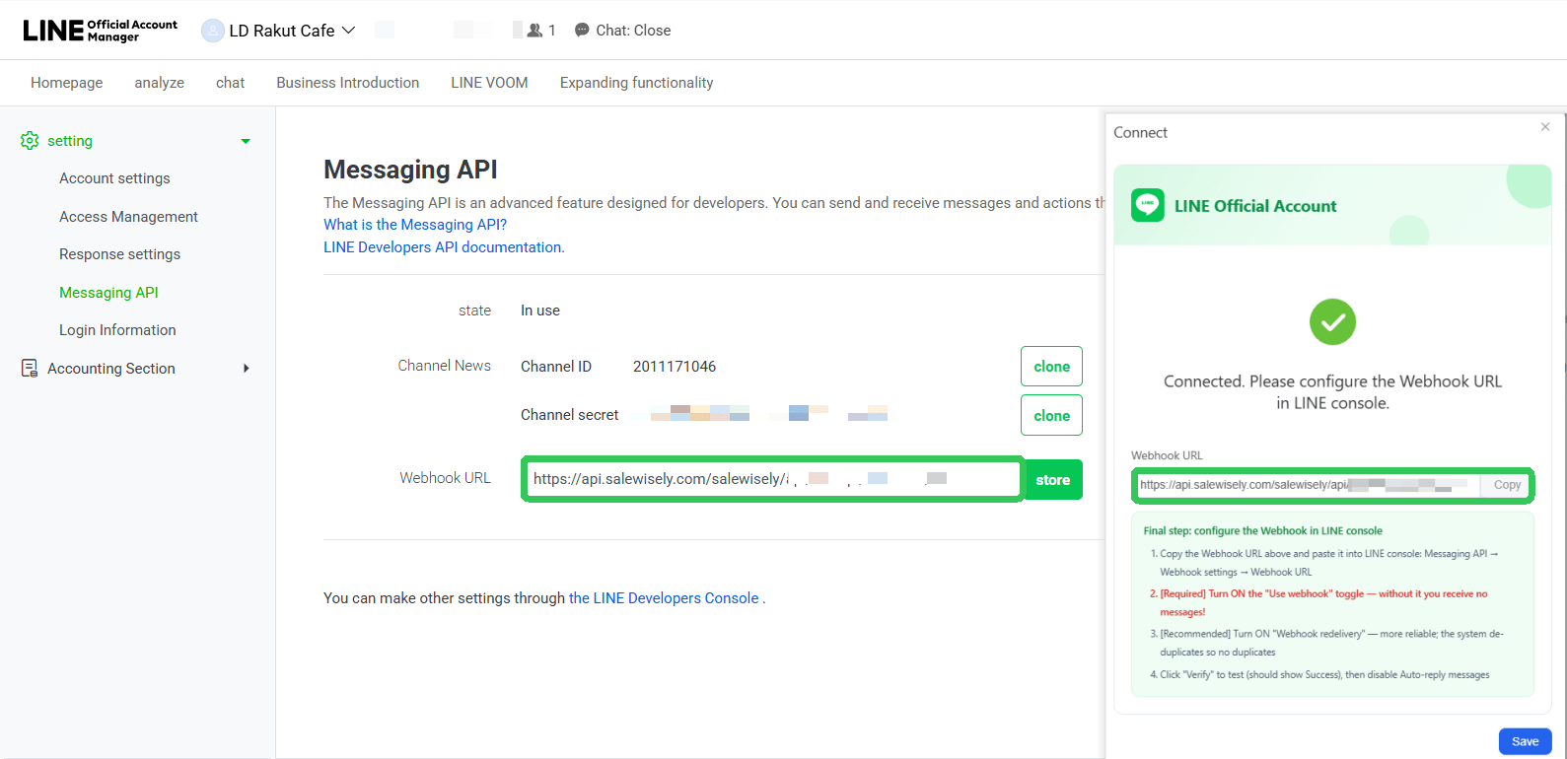The width and height of the screenshot is (1567, 759).
Task: Click the Chat: Close status text
Action: pyautogui.click(x=633, y=31)
